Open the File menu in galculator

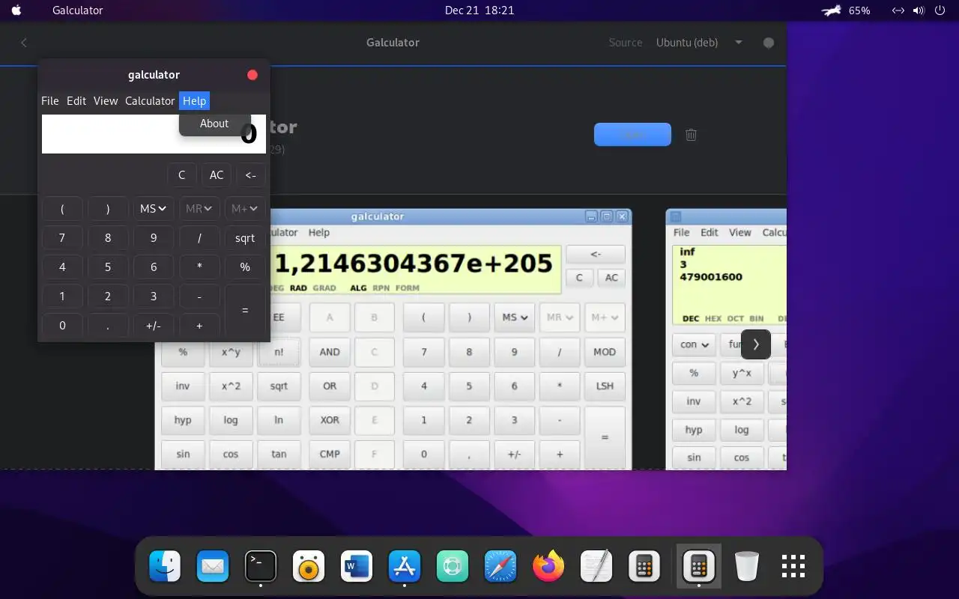coord(50,101)
